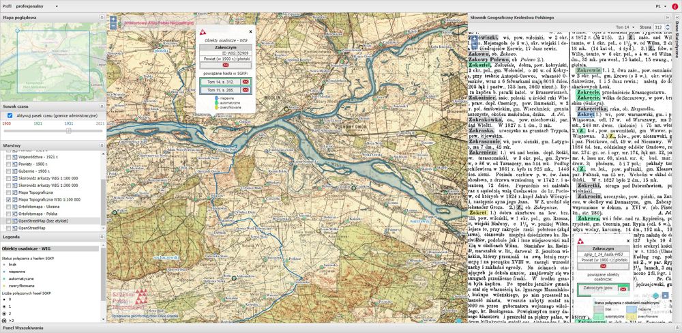Click envelope icon below Powiat row in dictionary popup
The height and width of the screenshot is (333, 682).
coord(604,266)
